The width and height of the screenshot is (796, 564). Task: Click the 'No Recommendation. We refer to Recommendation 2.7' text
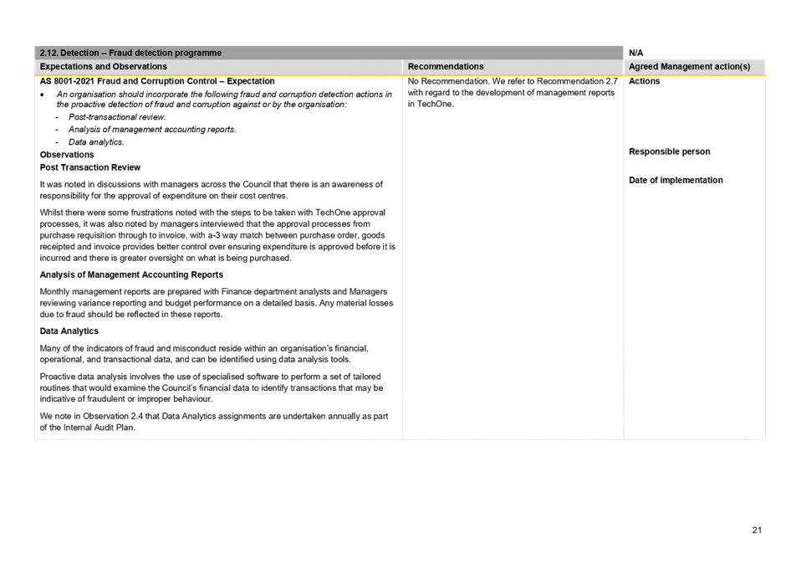(x=513, y=81)
